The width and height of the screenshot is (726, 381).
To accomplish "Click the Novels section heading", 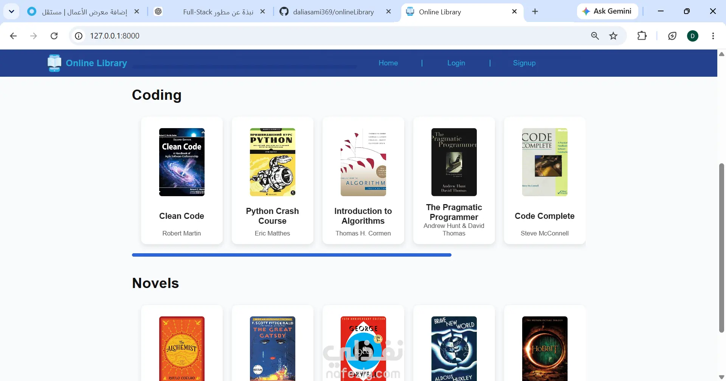I will click(155, 283).
